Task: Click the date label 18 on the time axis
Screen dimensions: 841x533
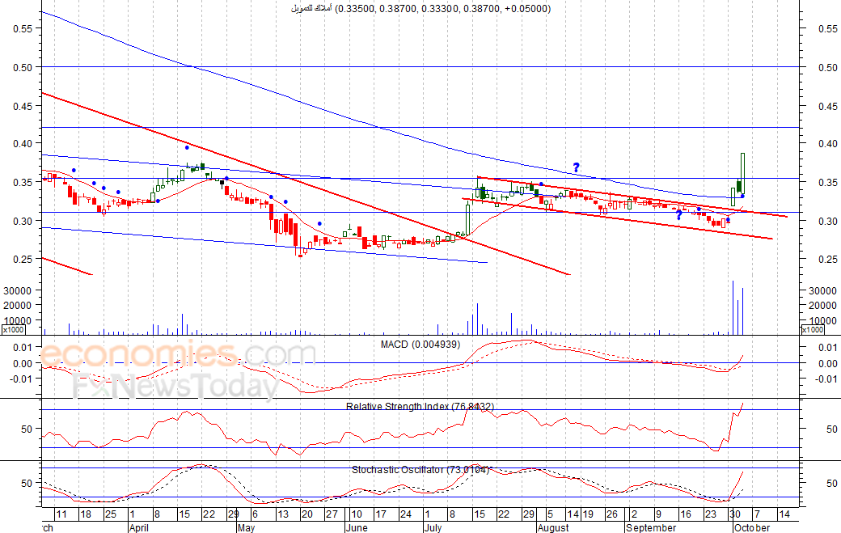Action: coord(85,514)
